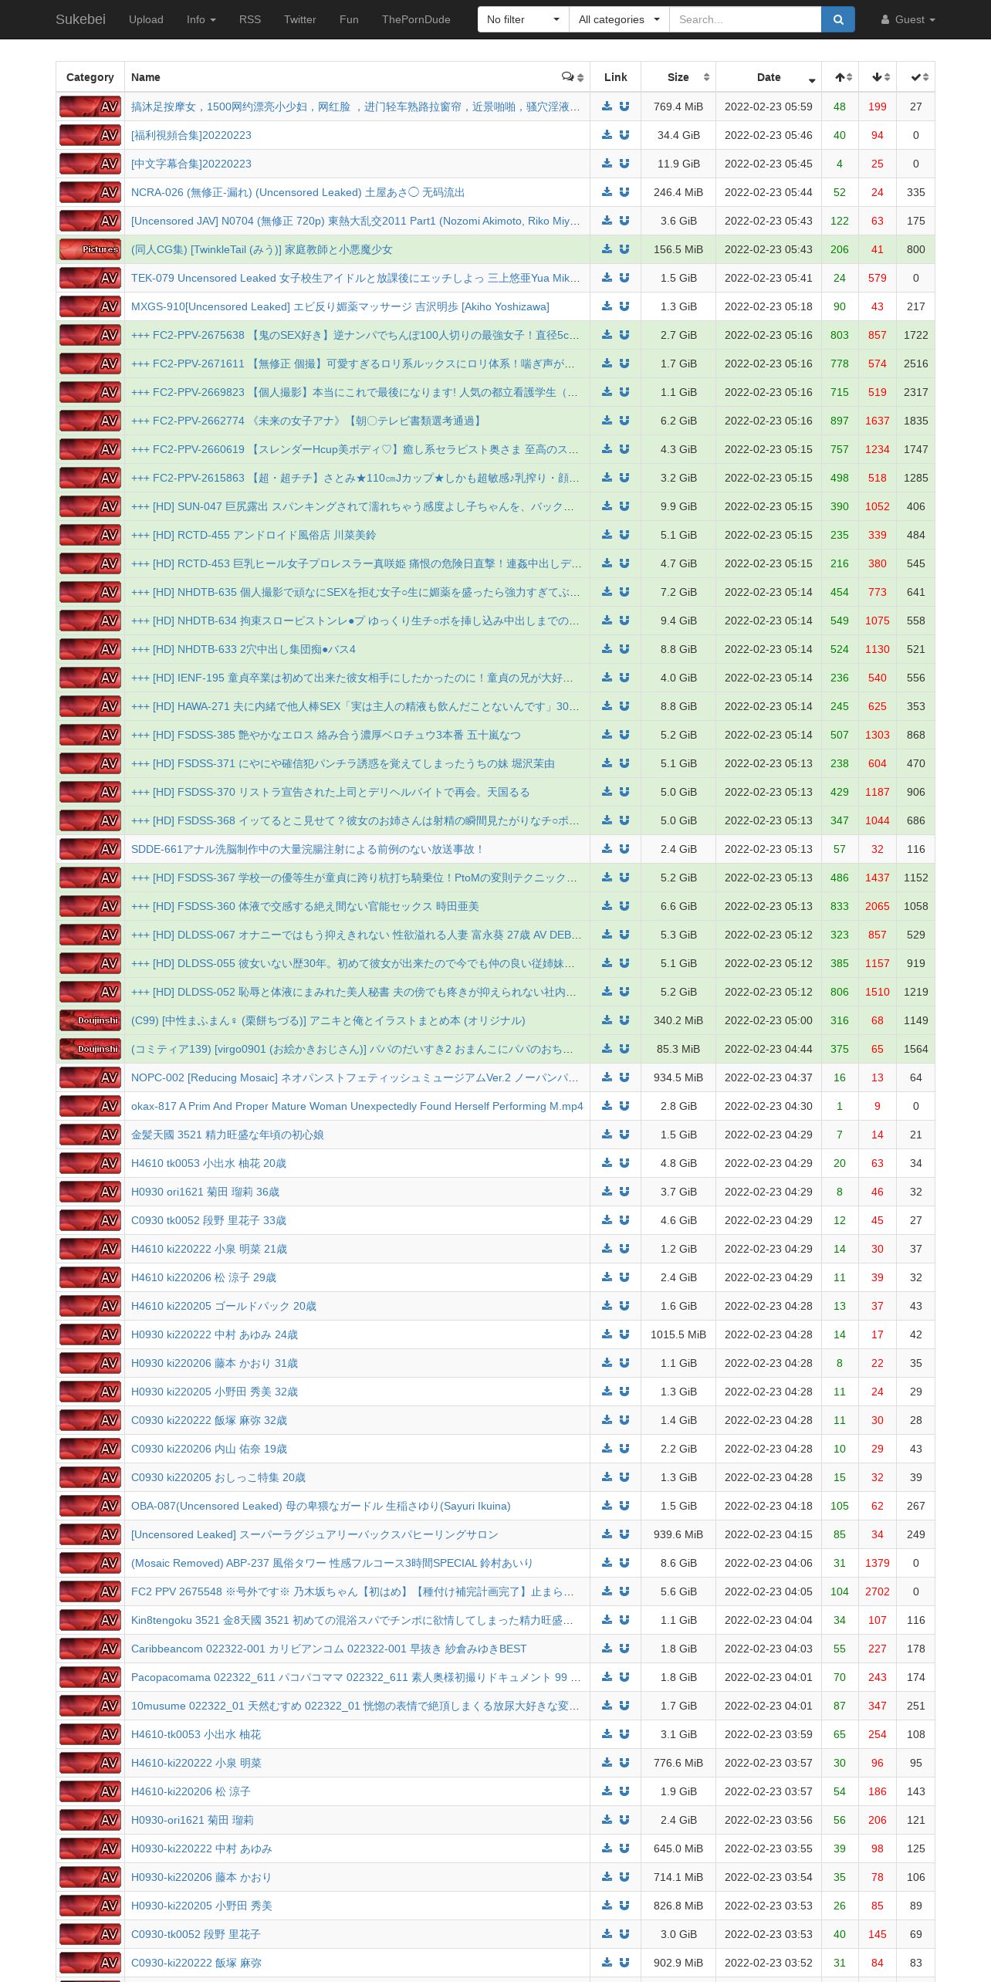
Task: Open magnet link for TEK-079 row
Action: coord(624,278)
